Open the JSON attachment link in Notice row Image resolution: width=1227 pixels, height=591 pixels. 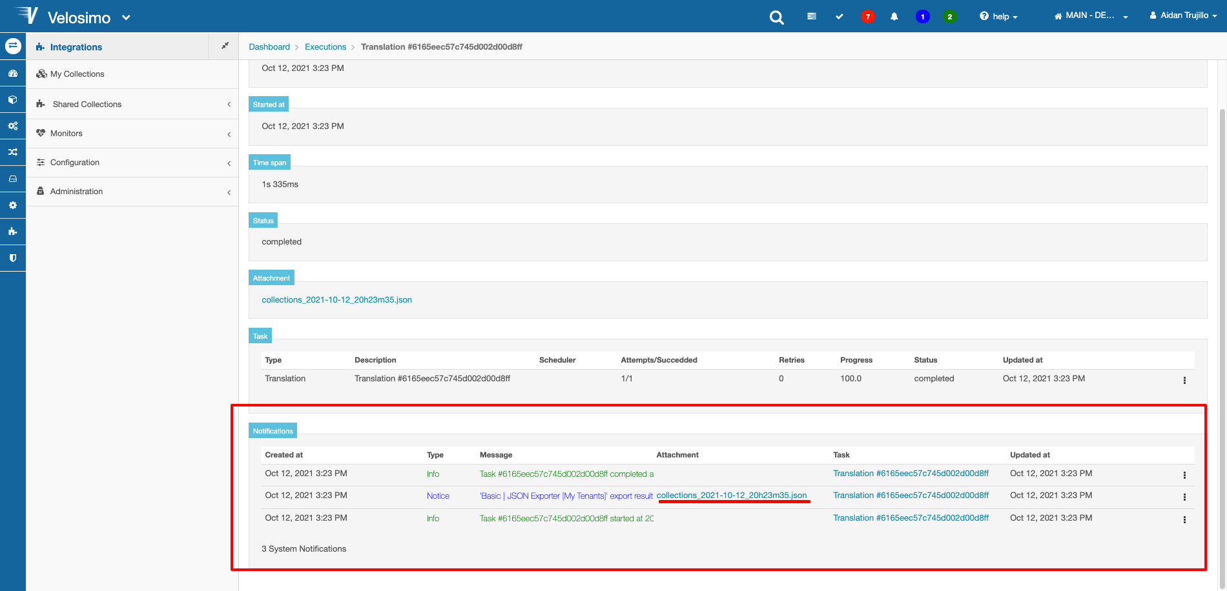click(732, 496)
